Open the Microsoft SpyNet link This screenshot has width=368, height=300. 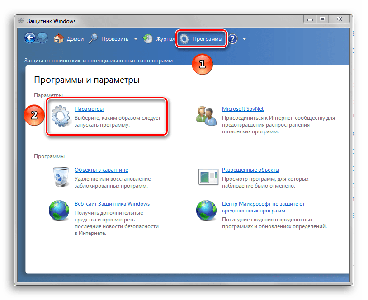click(x=243, y=109)
